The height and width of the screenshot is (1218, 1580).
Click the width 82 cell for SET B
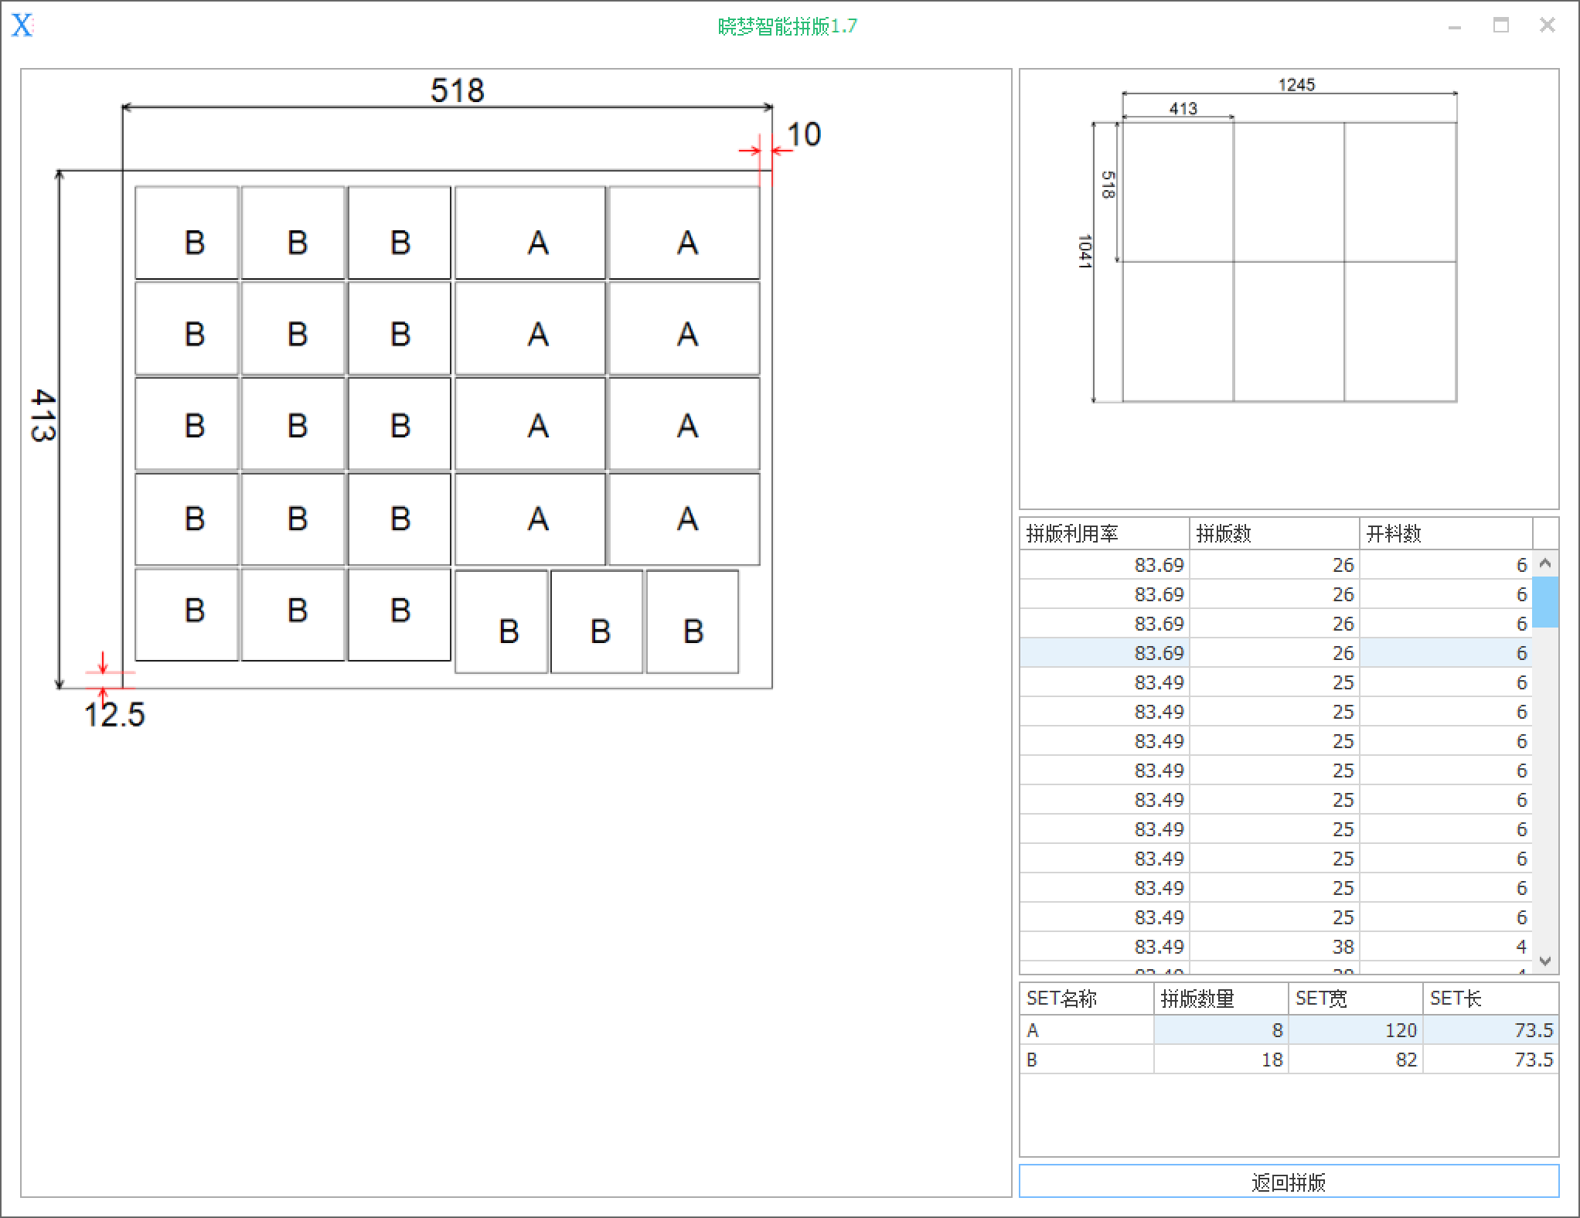tap(1355, 1060)
